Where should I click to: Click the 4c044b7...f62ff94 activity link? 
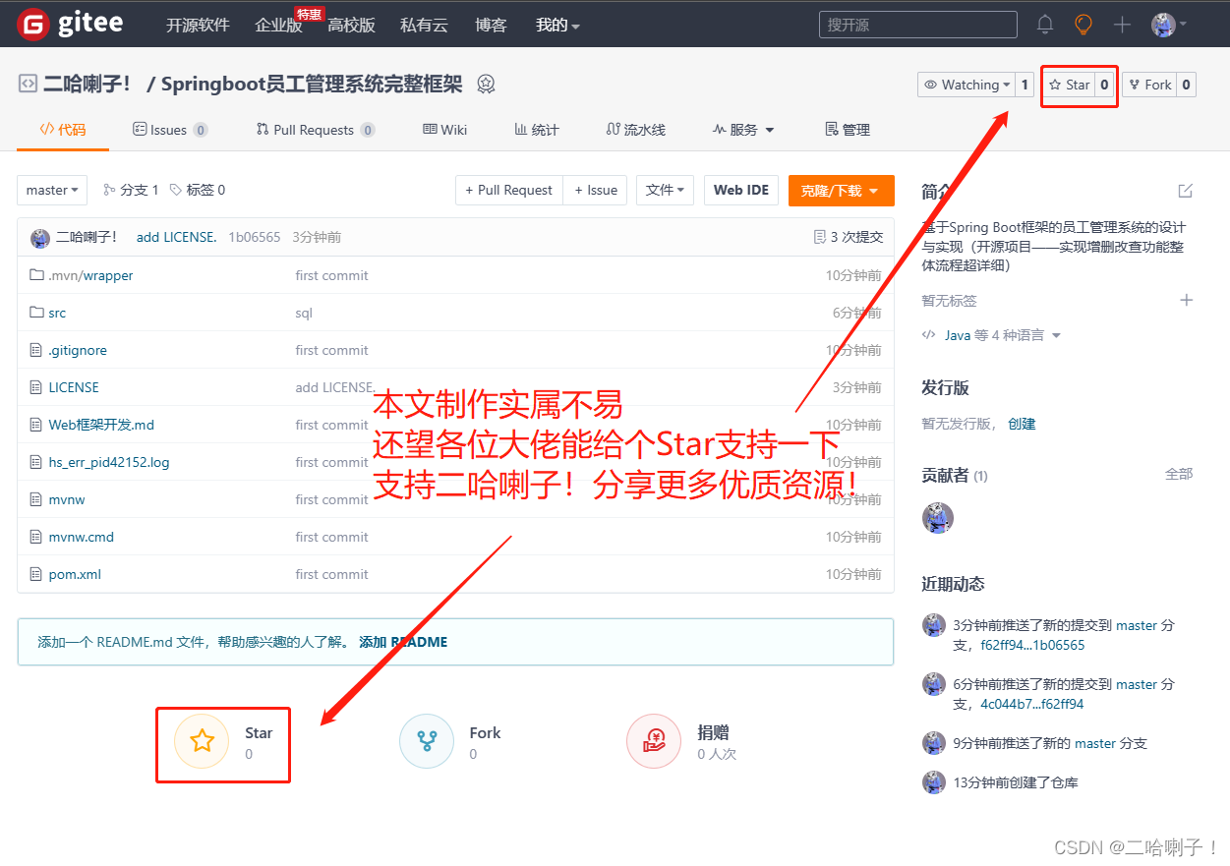(x=1032, y=705)
